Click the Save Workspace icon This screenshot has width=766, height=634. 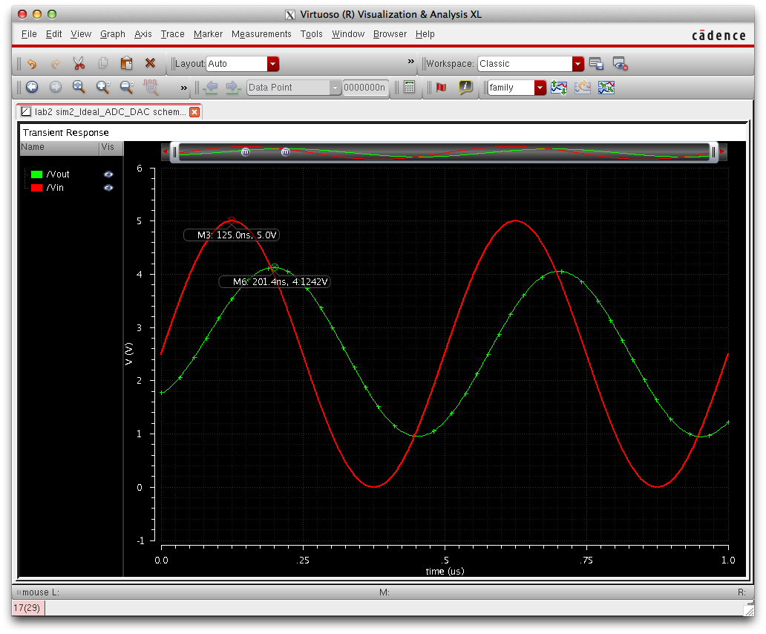[596, 64]
